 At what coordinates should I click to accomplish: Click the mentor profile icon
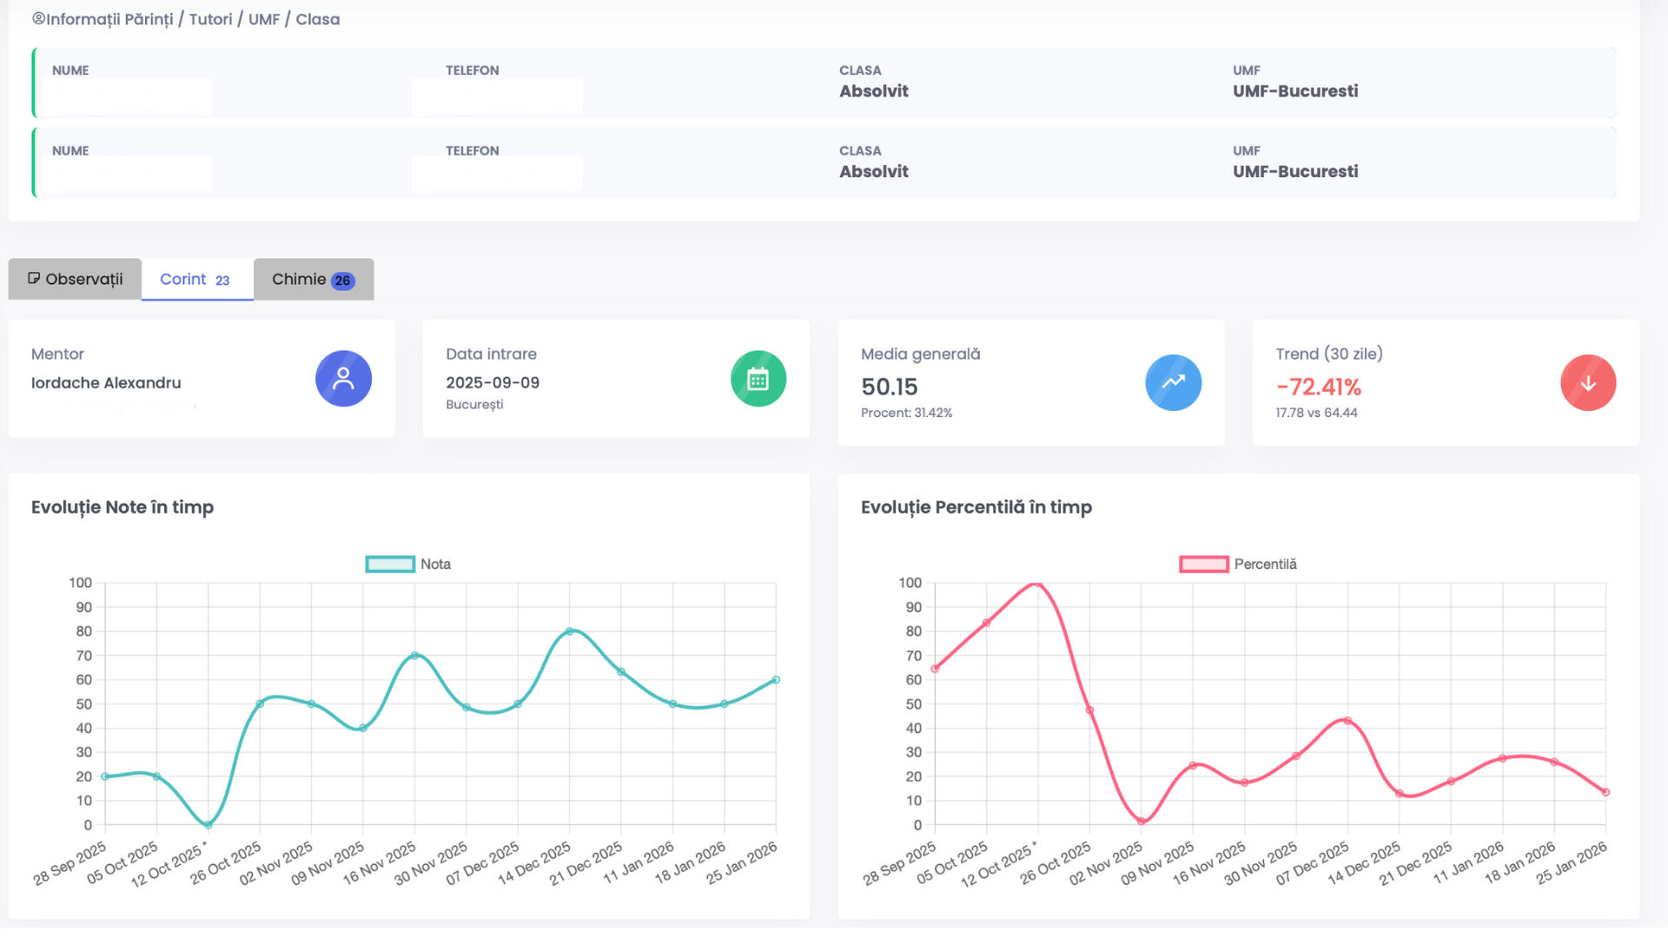(x=344, y=379)
